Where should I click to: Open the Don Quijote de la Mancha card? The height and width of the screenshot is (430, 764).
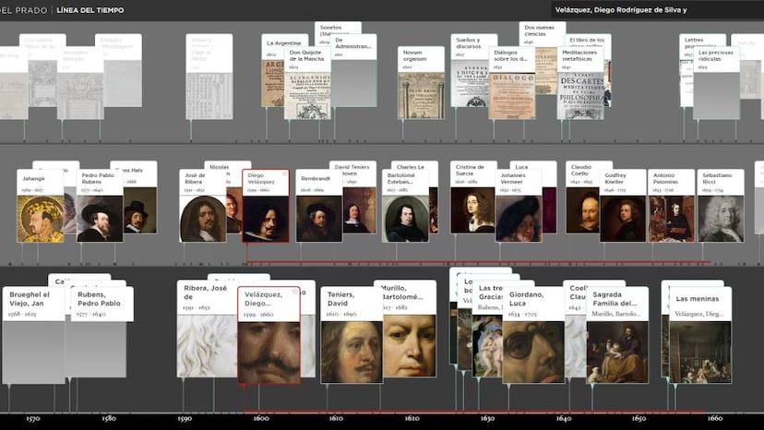(x=306, y=85)
